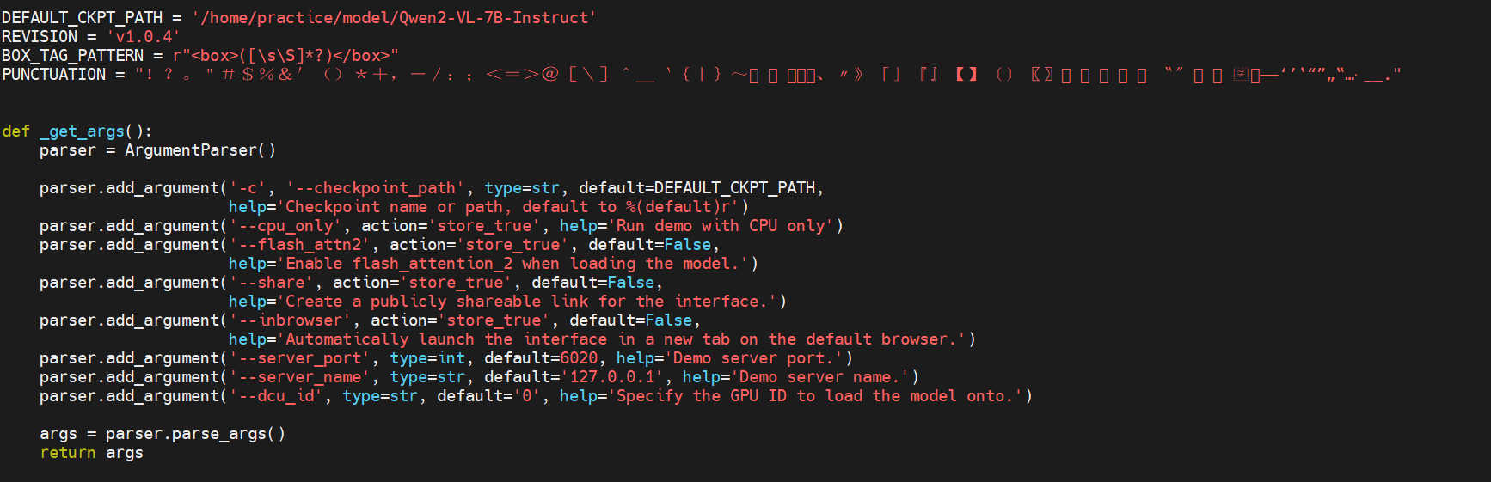
Task: Click the def keyword
Action: click(x=15, y=131)
